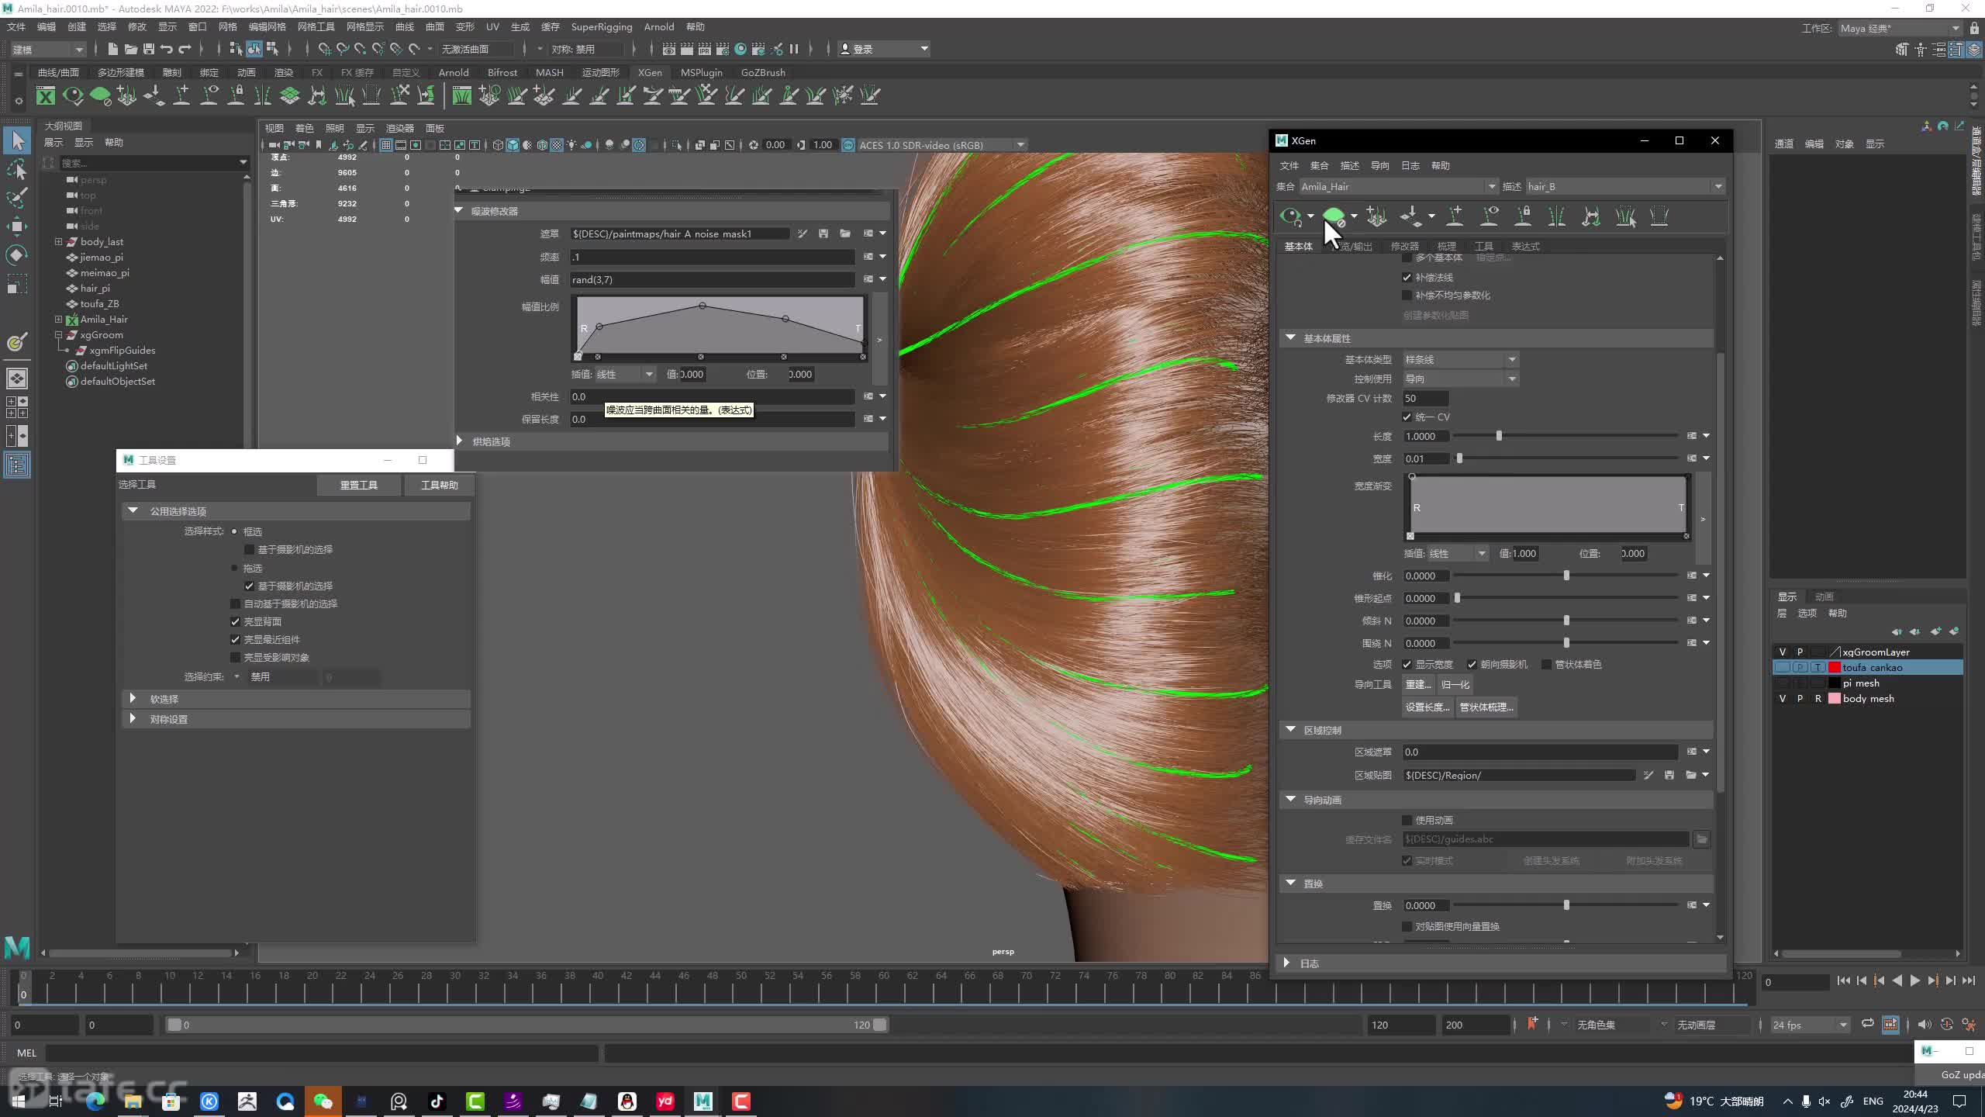
Task: Click go to start of playback range
Action: pos(1844,981)
